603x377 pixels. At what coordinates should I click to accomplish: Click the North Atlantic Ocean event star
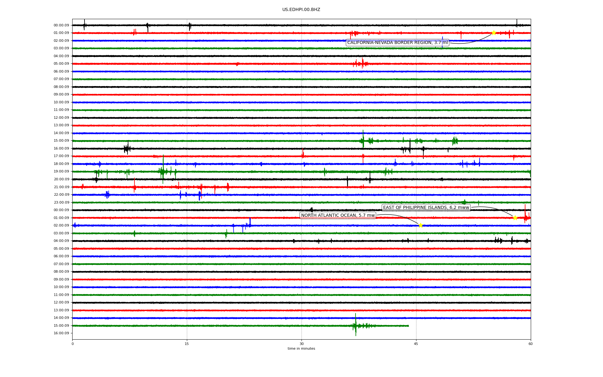point(421,225)
